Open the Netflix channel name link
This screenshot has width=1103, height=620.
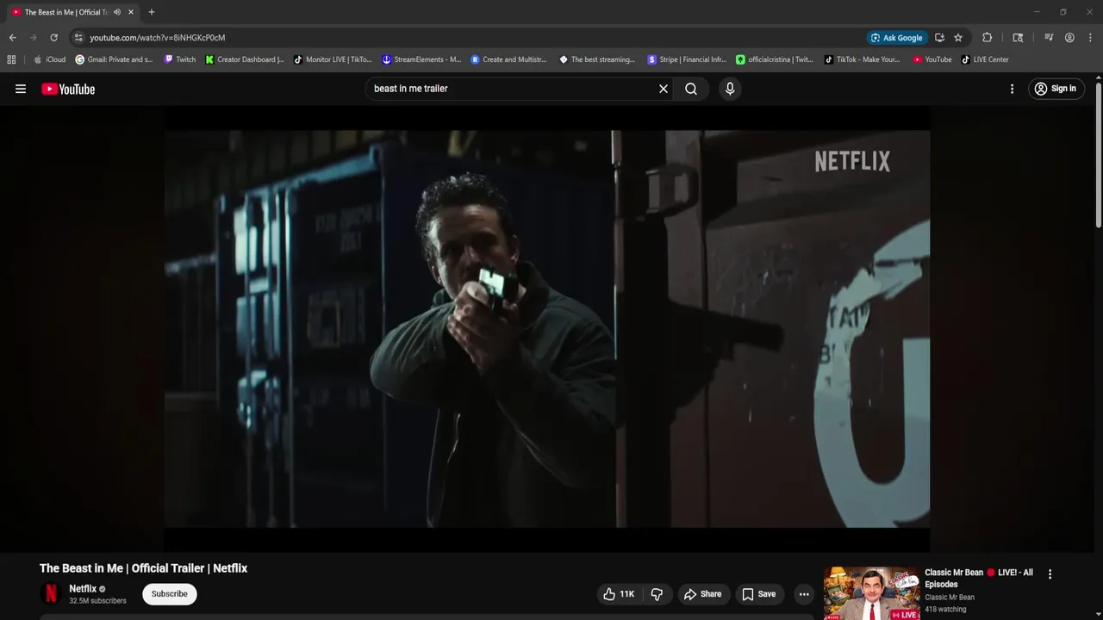tap(83, 589)
